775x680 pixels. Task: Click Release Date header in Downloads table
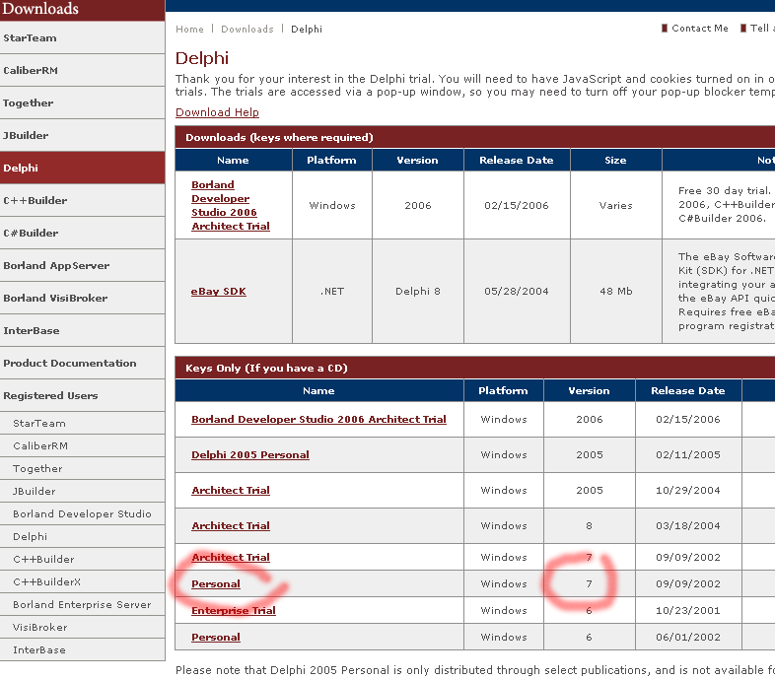coord(517,160)
